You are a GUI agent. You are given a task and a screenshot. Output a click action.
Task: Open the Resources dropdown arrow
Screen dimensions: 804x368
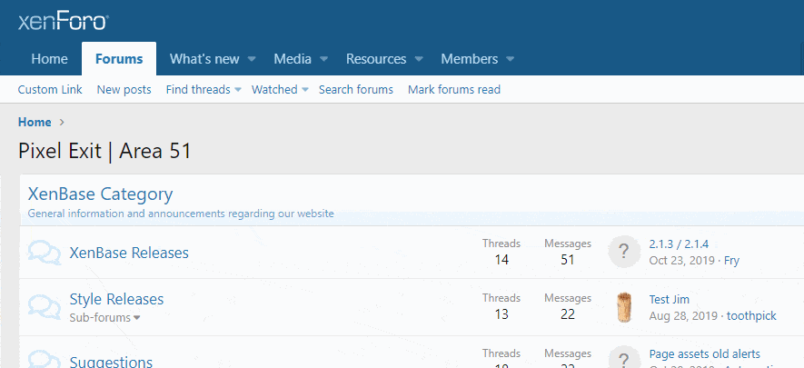coord(419,59)
